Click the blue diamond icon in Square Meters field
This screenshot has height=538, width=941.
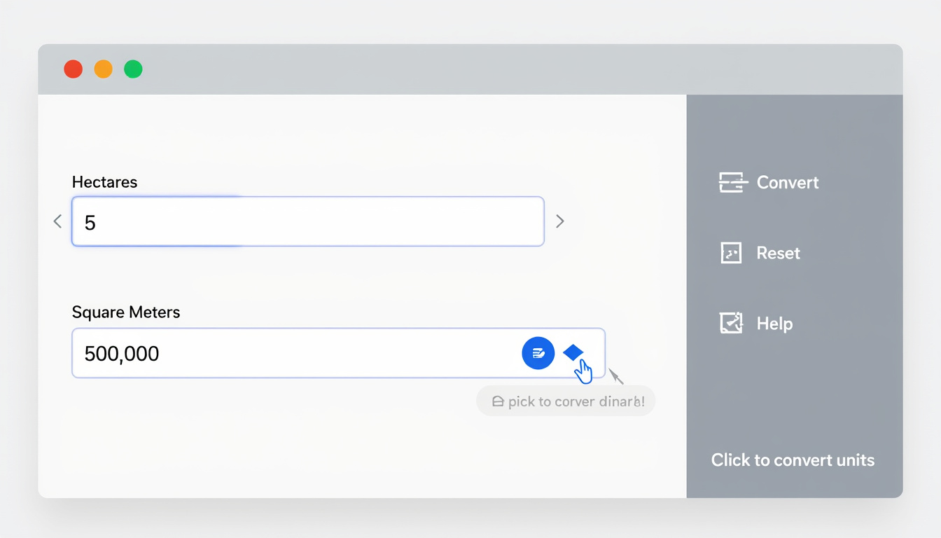click(x=573, y=352)
